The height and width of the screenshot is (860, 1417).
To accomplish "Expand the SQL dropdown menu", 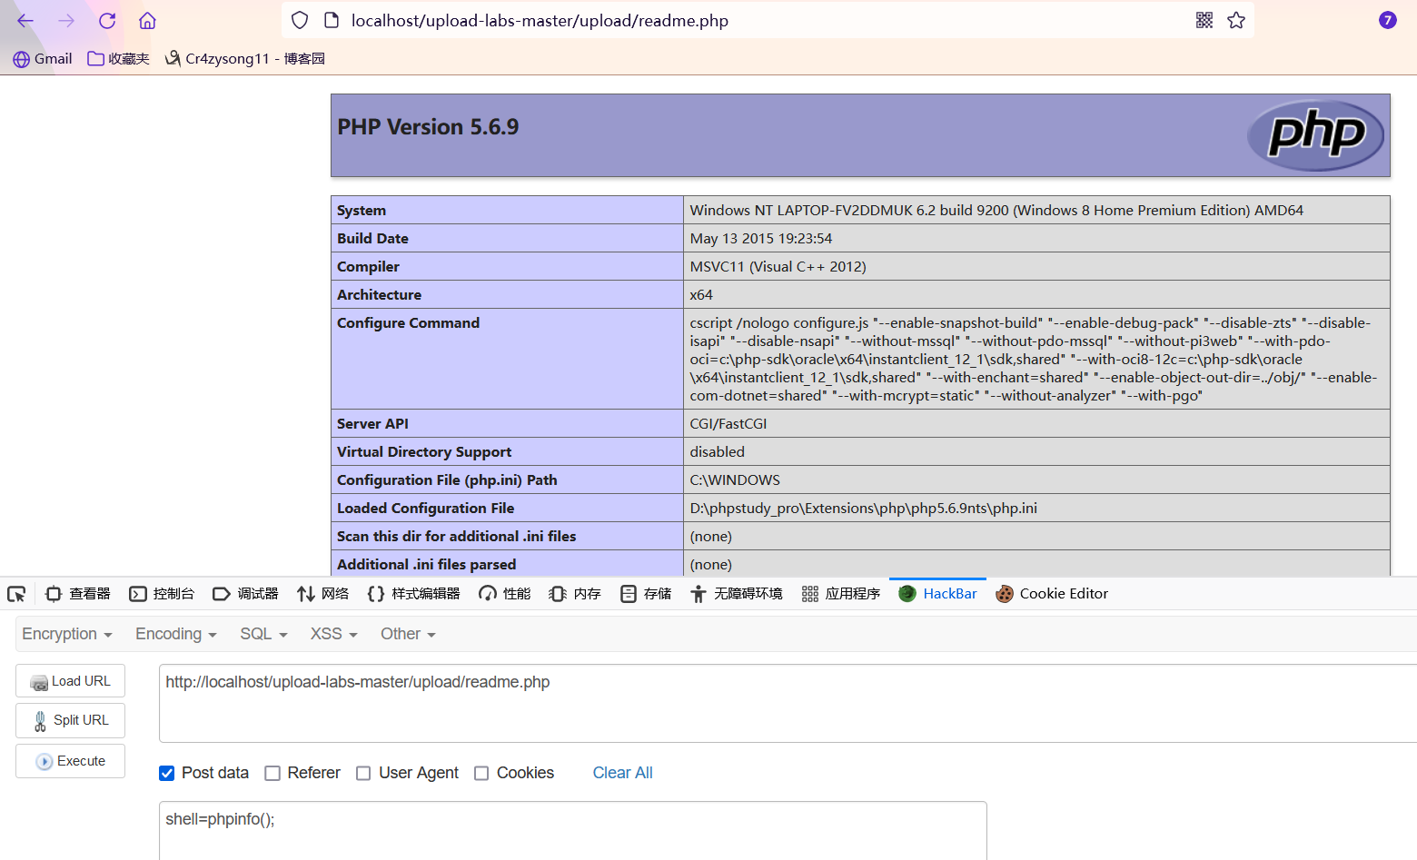I will point(263,634).
